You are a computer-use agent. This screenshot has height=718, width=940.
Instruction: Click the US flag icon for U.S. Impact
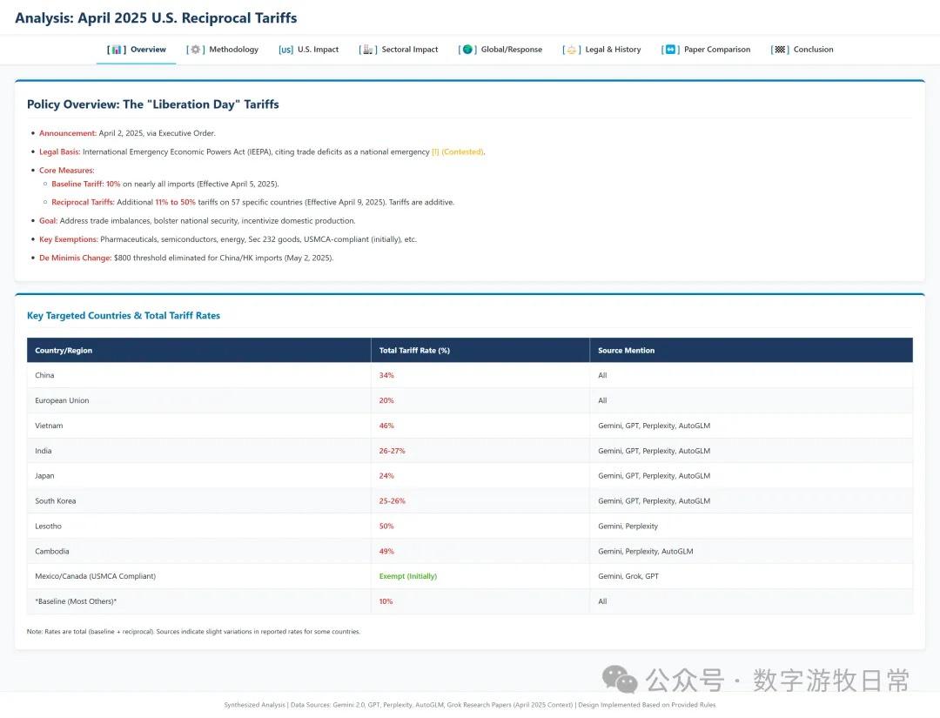tap(285, 50)
